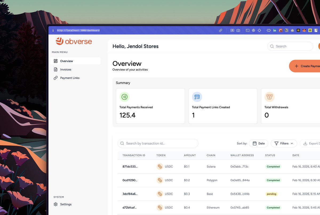Click Completed badge in the Ethereum row
320x215 pixels.
pos(273,208)
